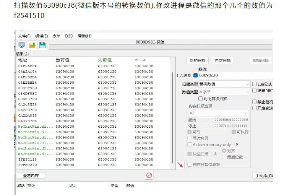Viewport: 284px width, 195px height.
Task: Toggle the 十六进制 hex checkbox
Action: 195,75
